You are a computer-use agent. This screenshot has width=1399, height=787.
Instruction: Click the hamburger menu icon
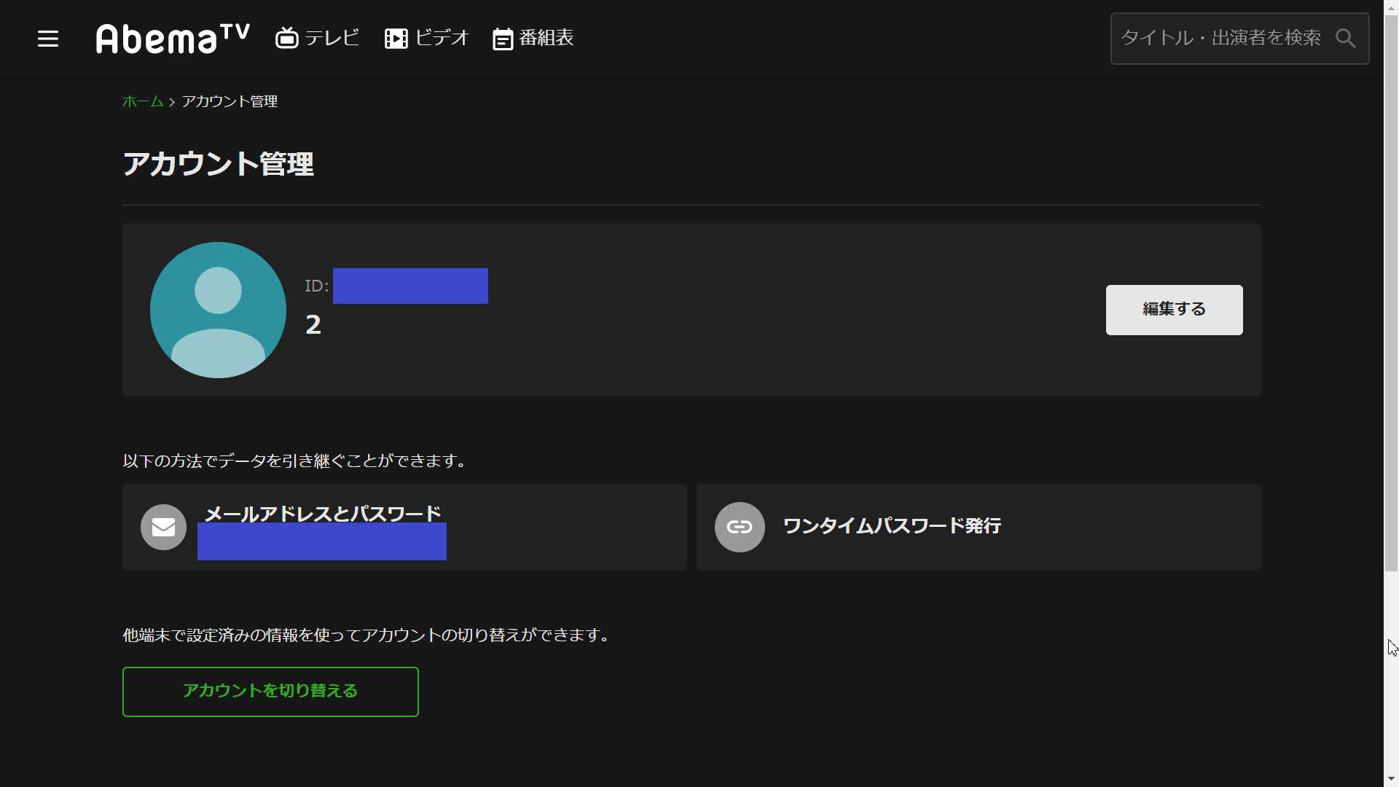pos(47,39)
